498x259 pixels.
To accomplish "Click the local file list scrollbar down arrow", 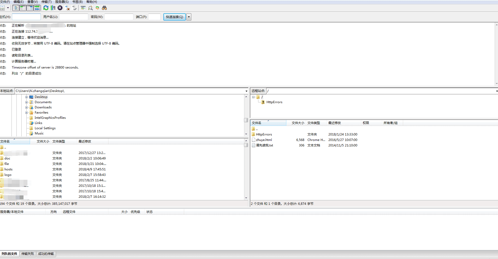I will tap(246, 198).
